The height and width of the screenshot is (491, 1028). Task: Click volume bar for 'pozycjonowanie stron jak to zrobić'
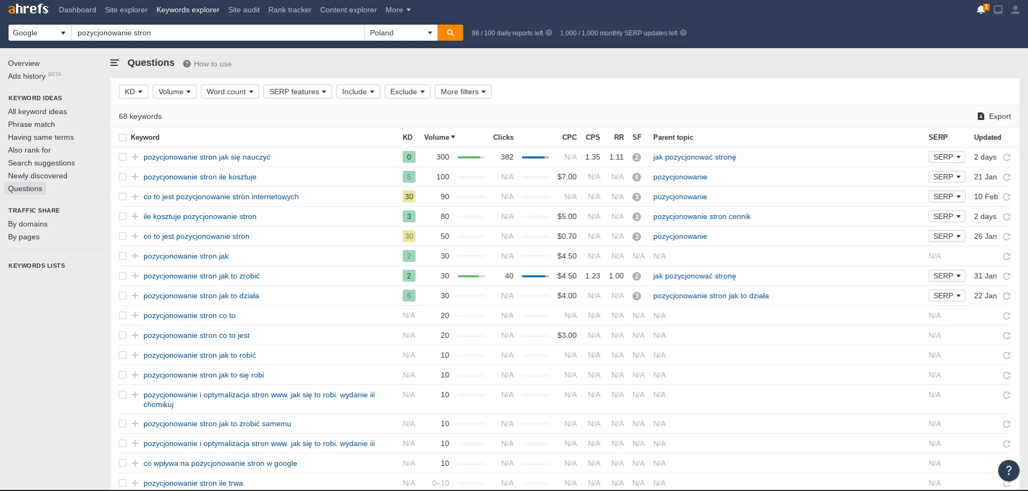pyautogui.click(x=471, y=276)
